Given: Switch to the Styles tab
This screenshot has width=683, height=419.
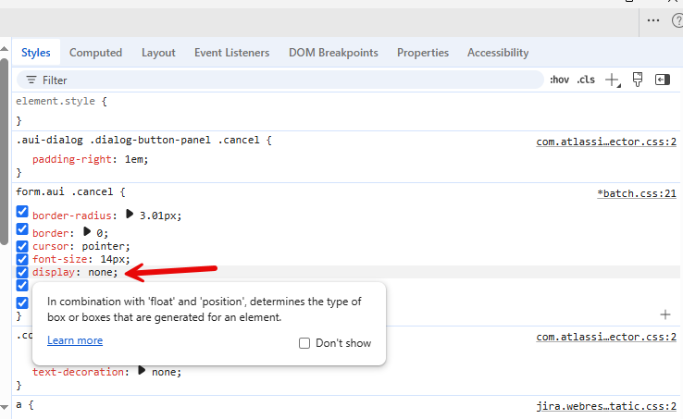Looking at the screenshot, I should tap(36, 53).
